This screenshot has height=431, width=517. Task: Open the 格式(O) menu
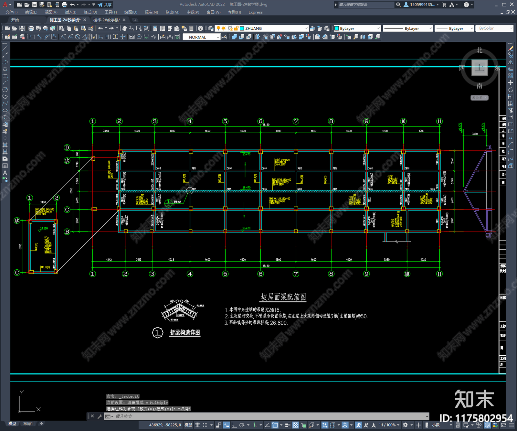(90, 12)
